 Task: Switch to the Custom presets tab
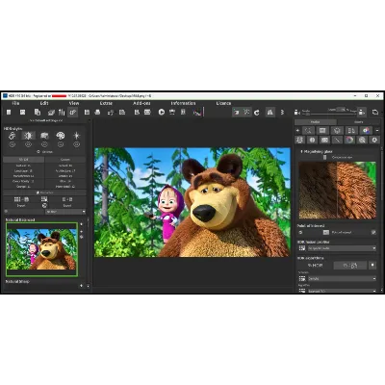65,160
